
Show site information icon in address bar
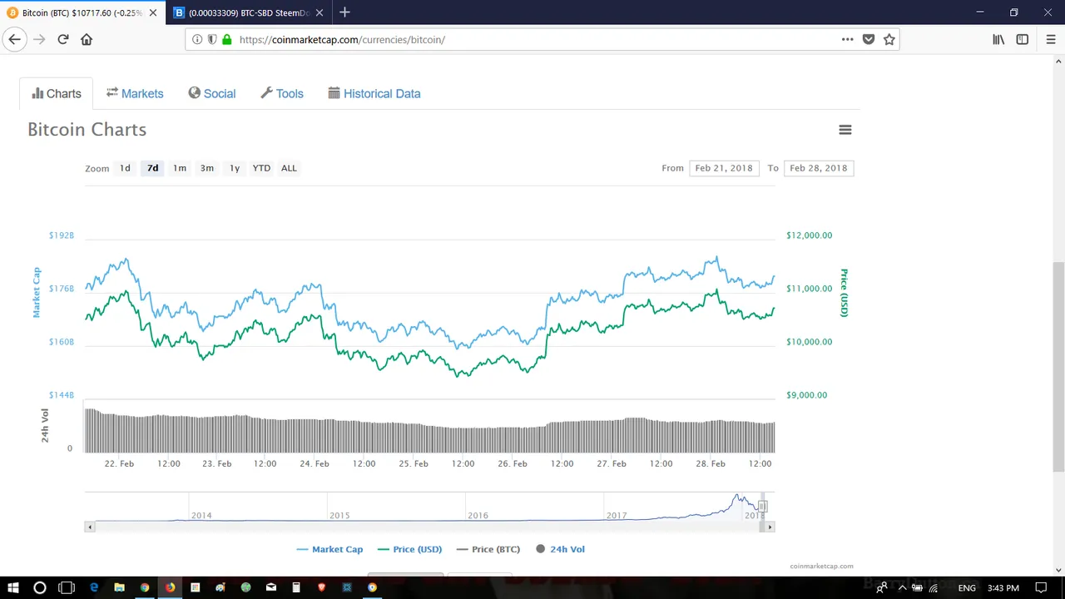click(x=197, y=39)
